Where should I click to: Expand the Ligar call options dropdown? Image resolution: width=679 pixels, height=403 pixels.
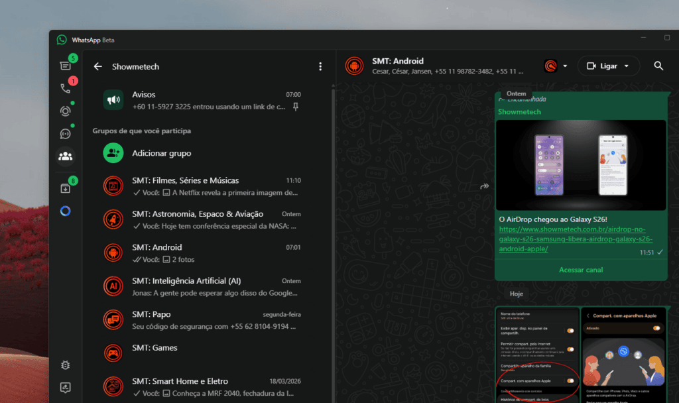click(x=627, y=66)
